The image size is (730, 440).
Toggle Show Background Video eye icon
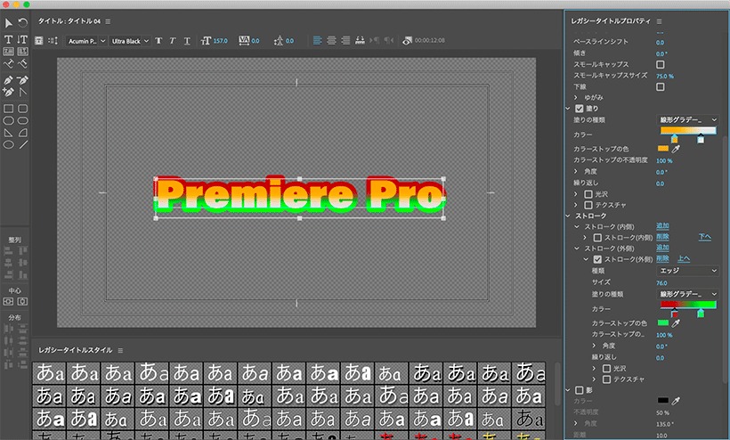[x=407, y=40]
